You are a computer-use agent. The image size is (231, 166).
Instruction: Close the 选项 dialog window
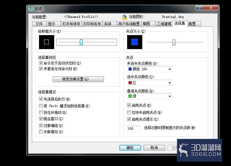point(211,7)
